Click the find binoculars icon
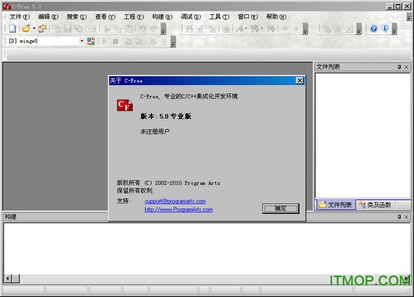Viewport: 414px width, 297px height. (x=189, y=28)
